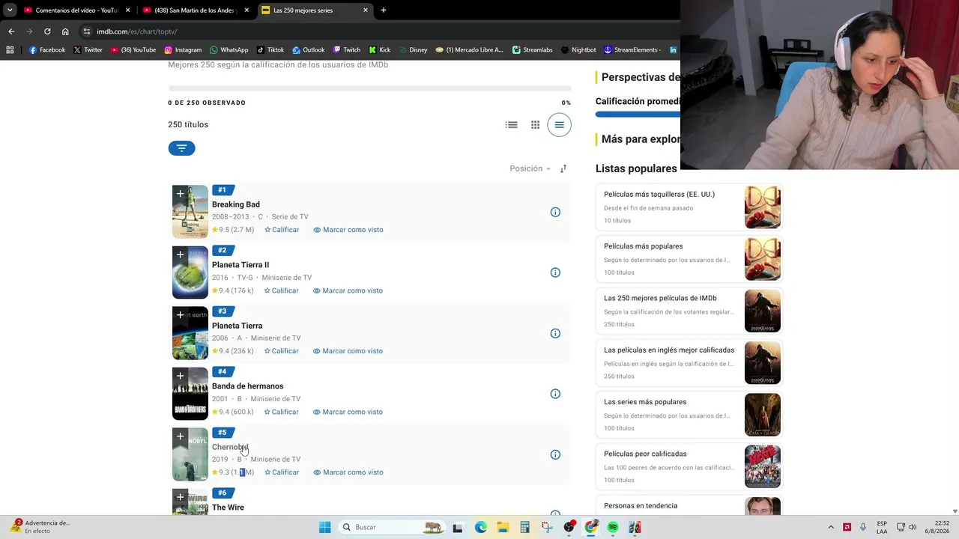Open the WhatsApp bookmark
Image resolution: width=959 pixels, height=539 pixels.
229,50
